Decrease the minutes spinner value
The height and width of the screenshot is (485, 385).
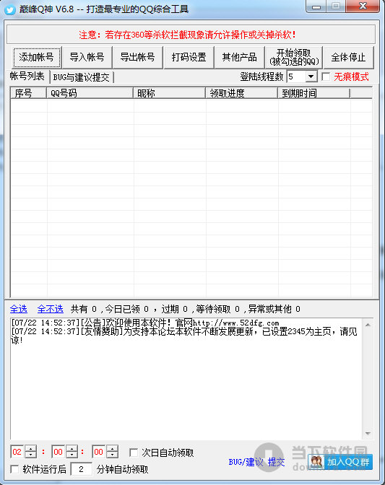[x=72, y=455]
